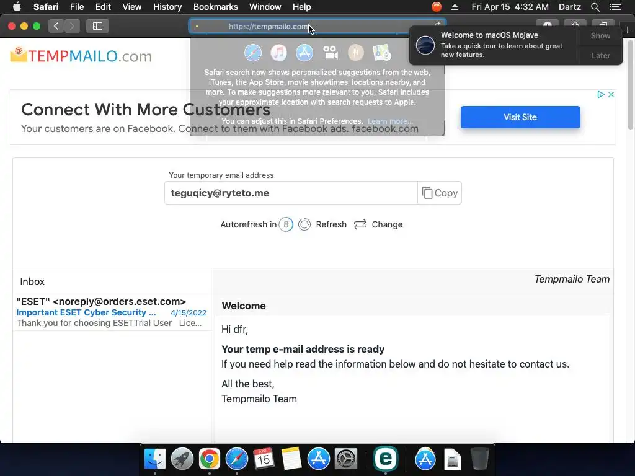Open the View menu
This screenshot has height=476, width=635.
(x=131, y=7)
